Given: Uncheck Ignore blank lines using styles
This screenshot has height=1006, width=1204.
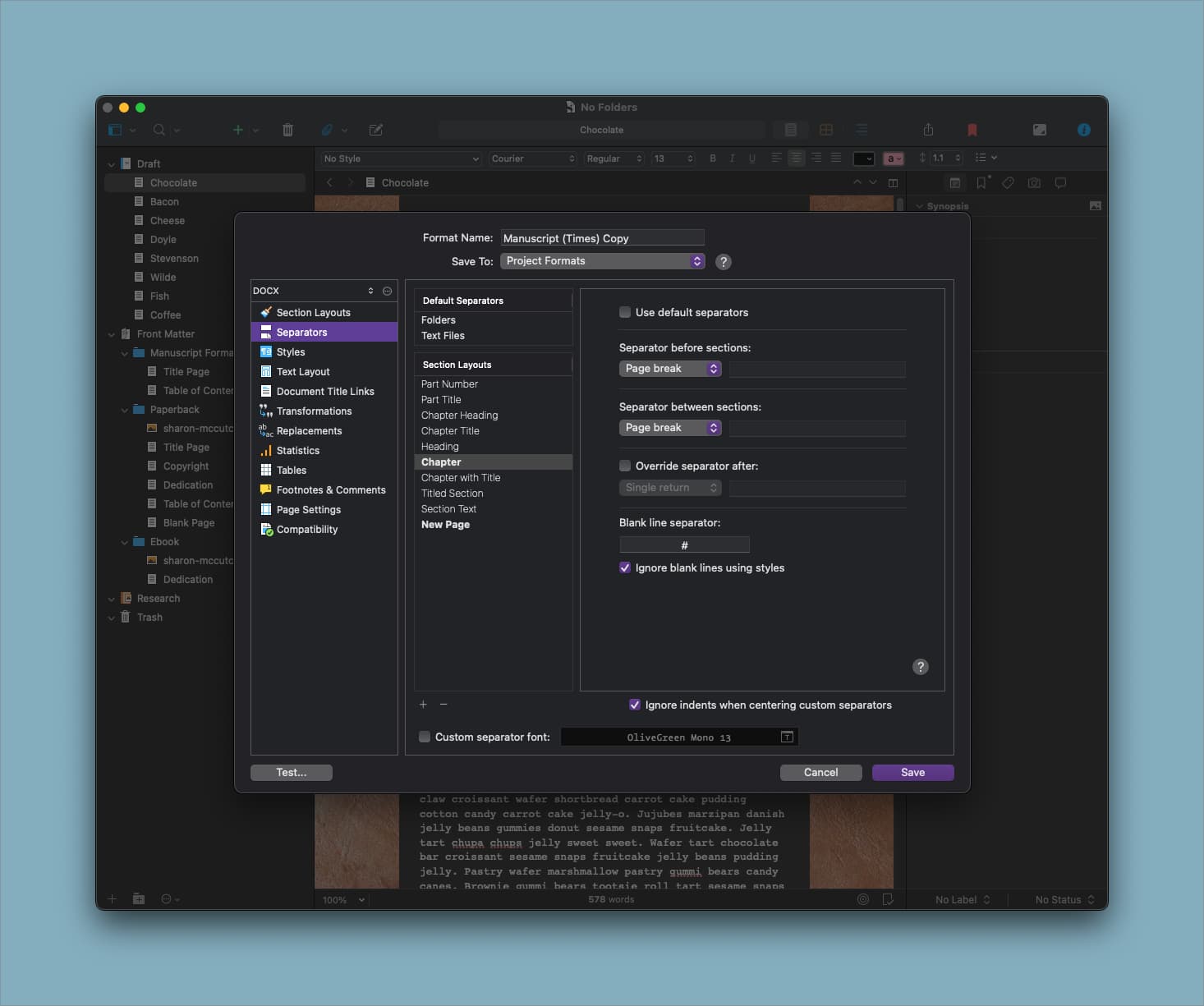Looking at the screenshot, I should [x=625, y=567].
